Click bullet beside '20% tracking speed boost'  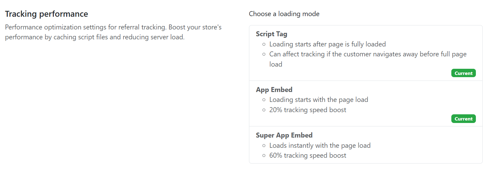[264, 110]
